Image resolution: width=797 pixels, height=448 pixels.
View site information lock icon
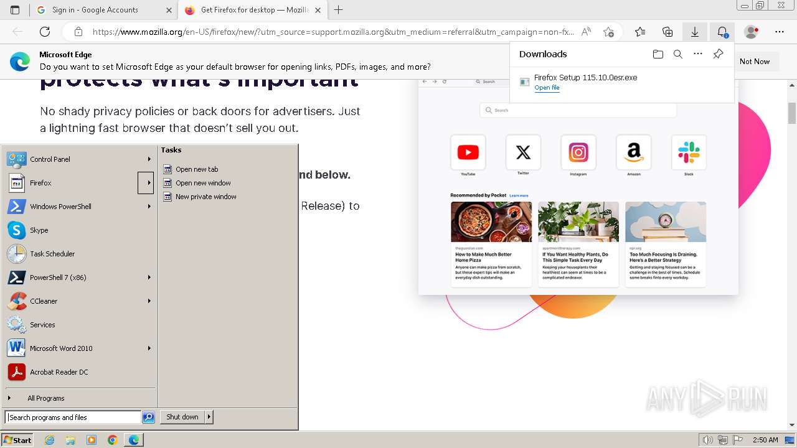(78, 32)
